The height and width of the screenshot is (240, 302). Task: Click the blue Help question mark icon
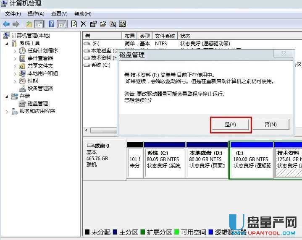pos(52,24)
